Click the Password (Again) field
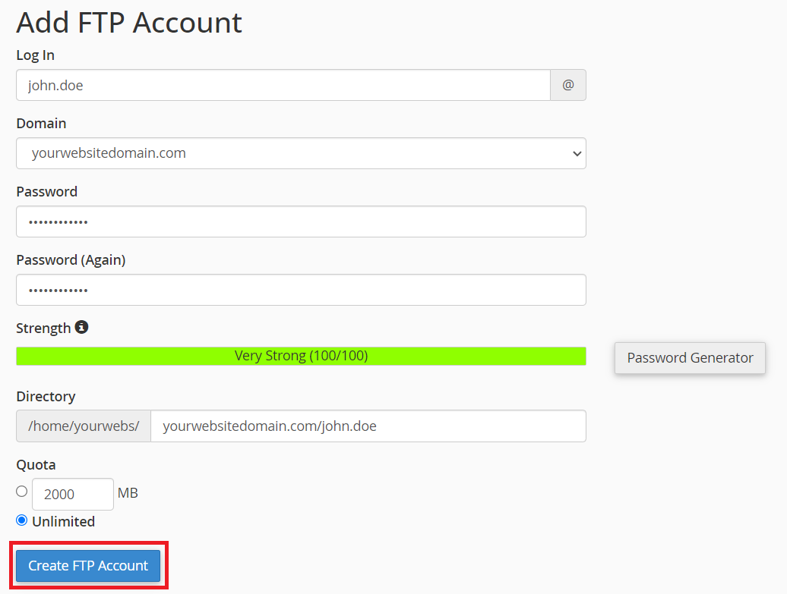787x594 pixels. pyautogui.click(x=301, y=290)
